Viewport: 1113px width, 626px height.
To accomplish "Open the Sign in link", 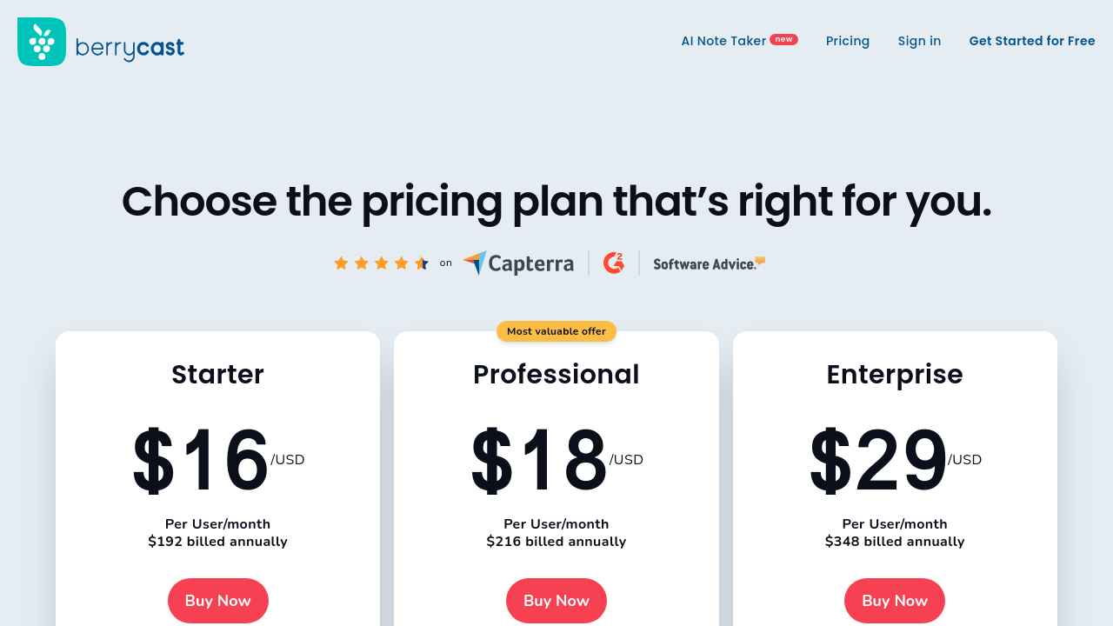I will tap(919, 41).
